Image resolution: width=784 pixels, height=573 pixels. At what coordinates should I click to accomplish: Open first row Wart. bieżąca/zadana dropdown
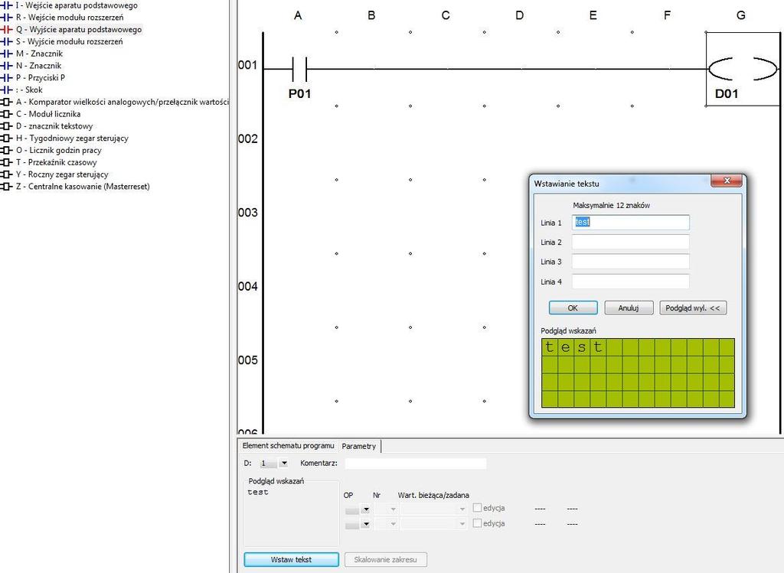coord(462,510)
